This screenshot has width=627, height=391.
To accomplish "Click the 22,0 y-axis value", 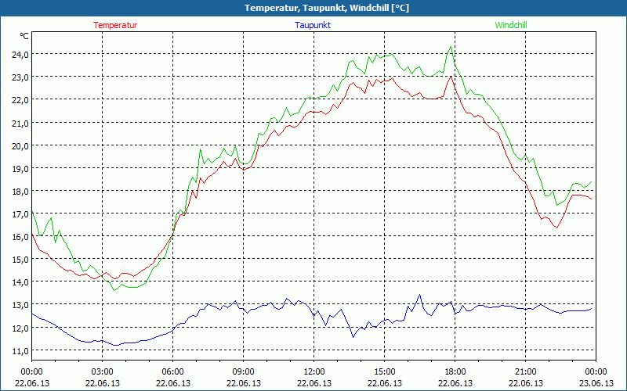I will tap(20, 100).
